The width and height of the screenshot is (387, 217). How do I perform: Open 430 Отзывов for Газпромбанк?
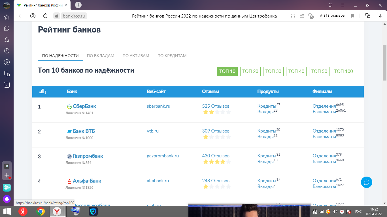click(x=216, y=156)
